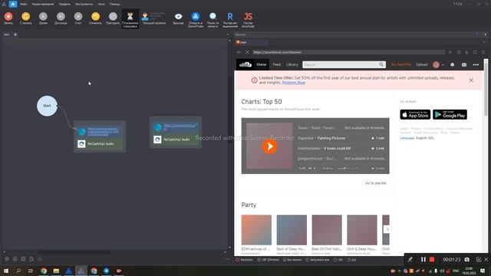
Task: Open project in ZennoPoster icon
Action: click(196, 19)
